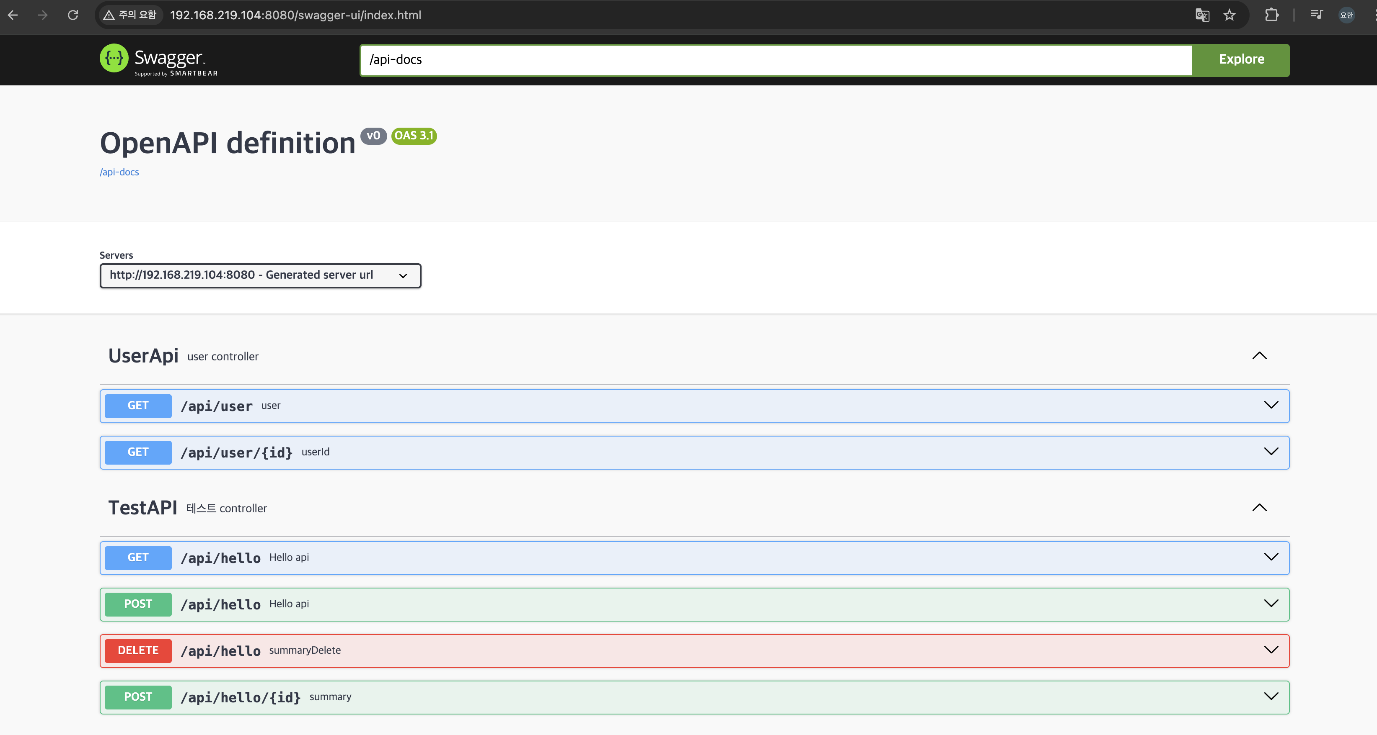This screenshot has width=1377, height=735.
Task: Open the Servers dropdown
Action: [260, 275]
